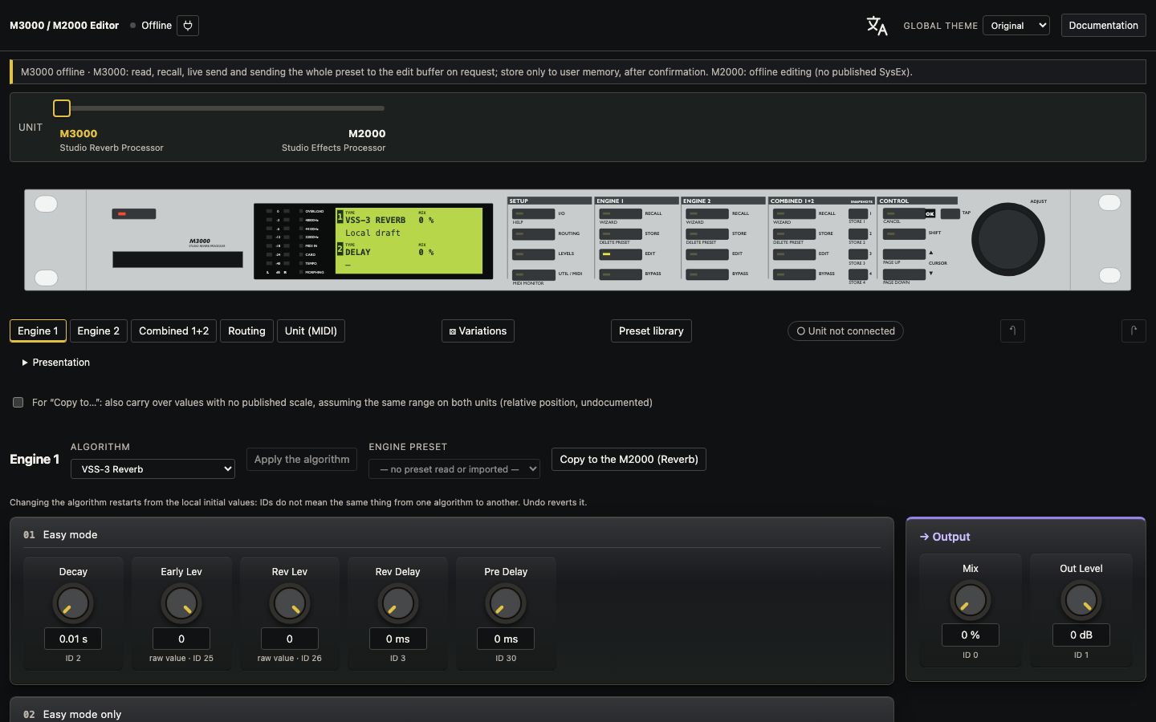
Task: Click Copy to the M2000 (Reverb)
Action: (629, 459)
